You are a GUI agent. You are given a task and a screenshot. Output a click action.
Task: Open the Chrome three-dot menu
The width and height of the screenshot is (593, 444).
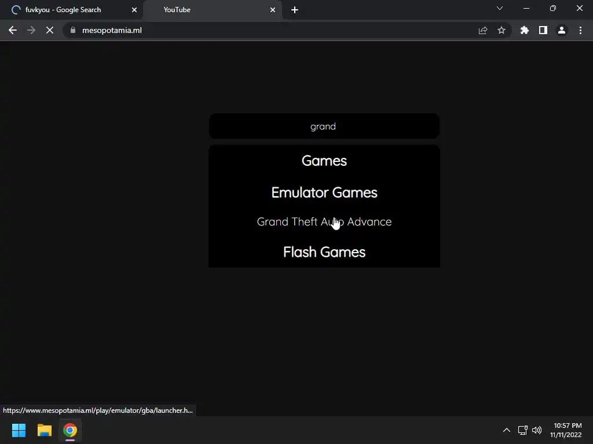click(x=580, y=30)
